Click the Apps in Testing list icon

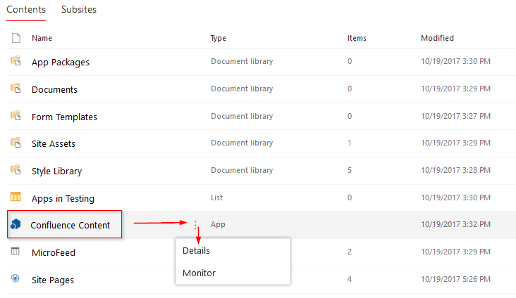click(x=16, y=197)
